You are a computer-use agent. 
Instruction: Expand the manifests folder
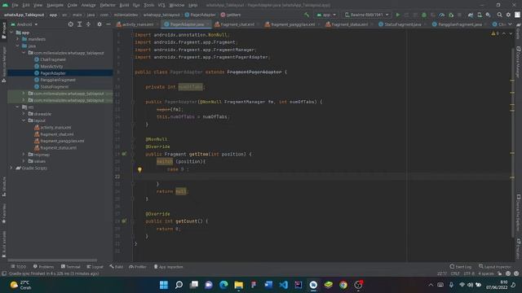coord(18,39)
